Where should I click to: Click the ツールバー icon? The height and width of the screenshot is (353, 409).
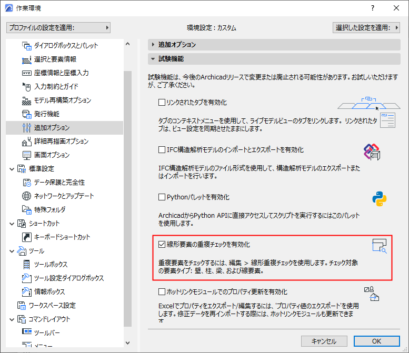point(27,331)
